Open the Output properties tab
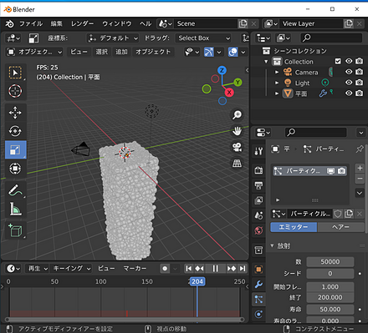Screen dimensions: 368x333 (x=258, y=185)
